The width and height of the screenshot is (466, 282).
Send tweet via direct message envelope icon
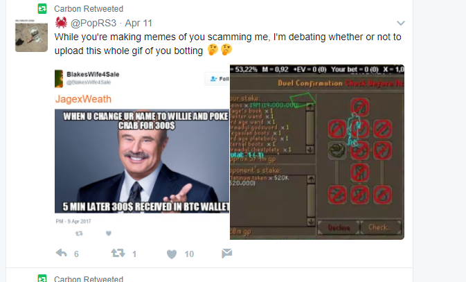[226, 254]
